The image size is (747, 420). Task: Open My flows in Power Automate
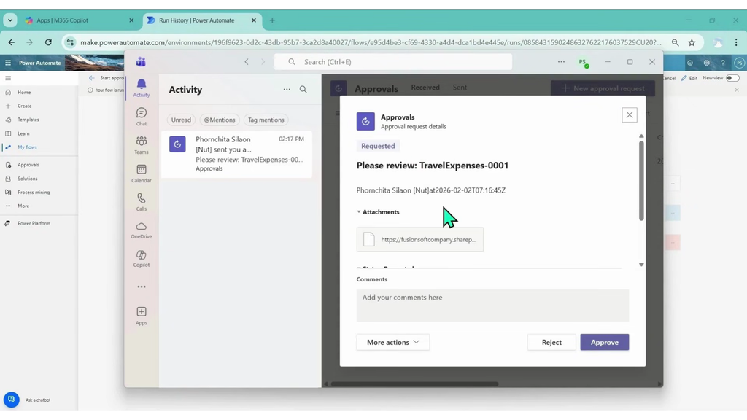[x=27, y=147]
